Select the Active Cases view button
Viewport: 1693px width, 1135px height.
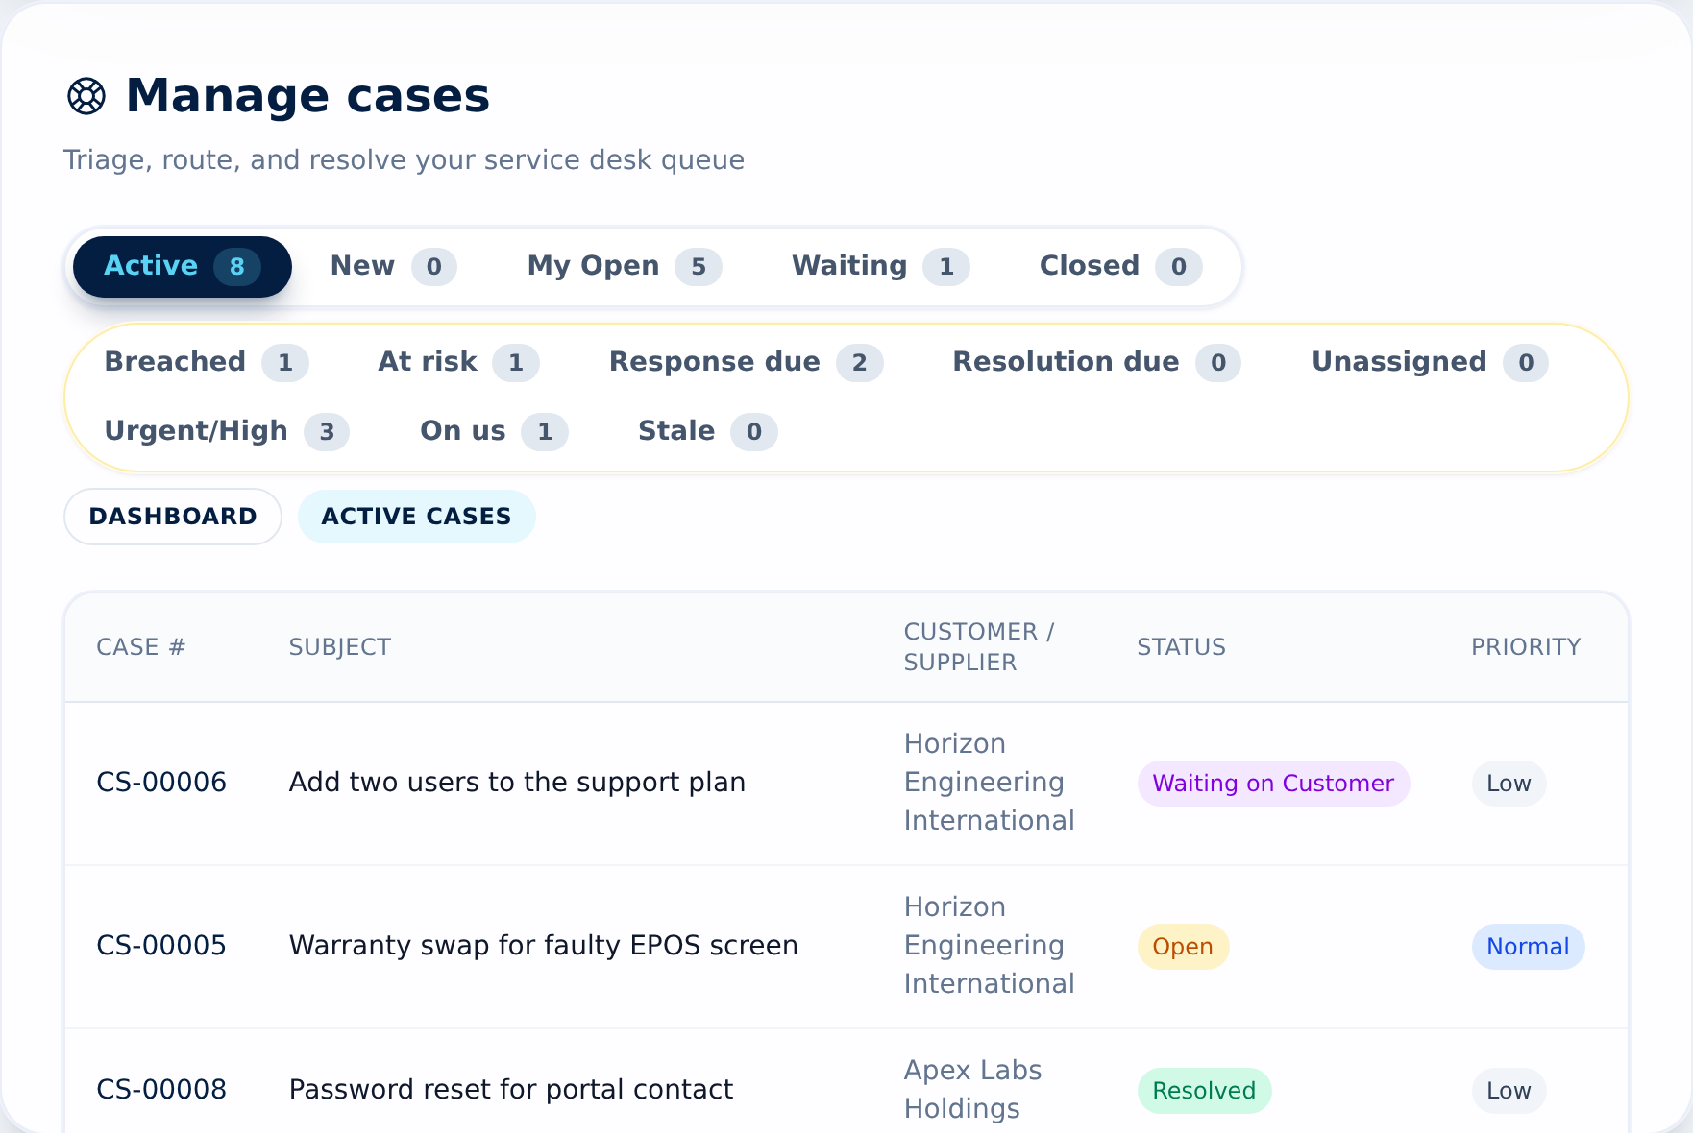point(416,517)
